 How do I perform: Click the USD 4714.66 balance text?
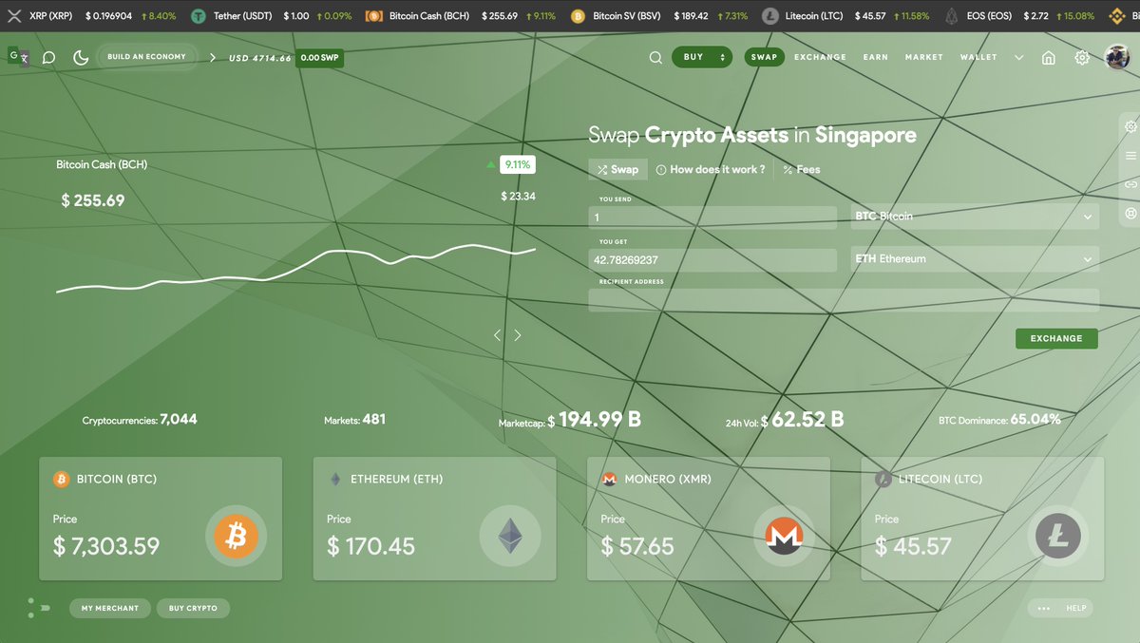tap(259, 58)
